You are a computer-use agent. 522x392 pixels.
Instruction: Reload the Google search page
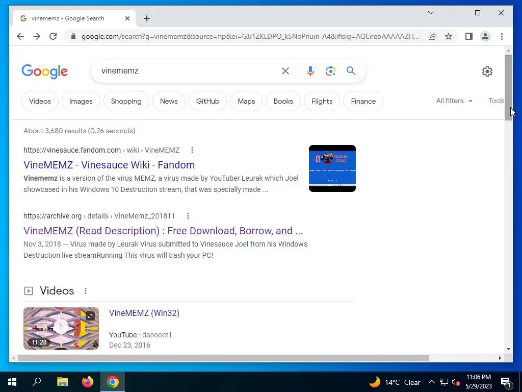(53, 36)
